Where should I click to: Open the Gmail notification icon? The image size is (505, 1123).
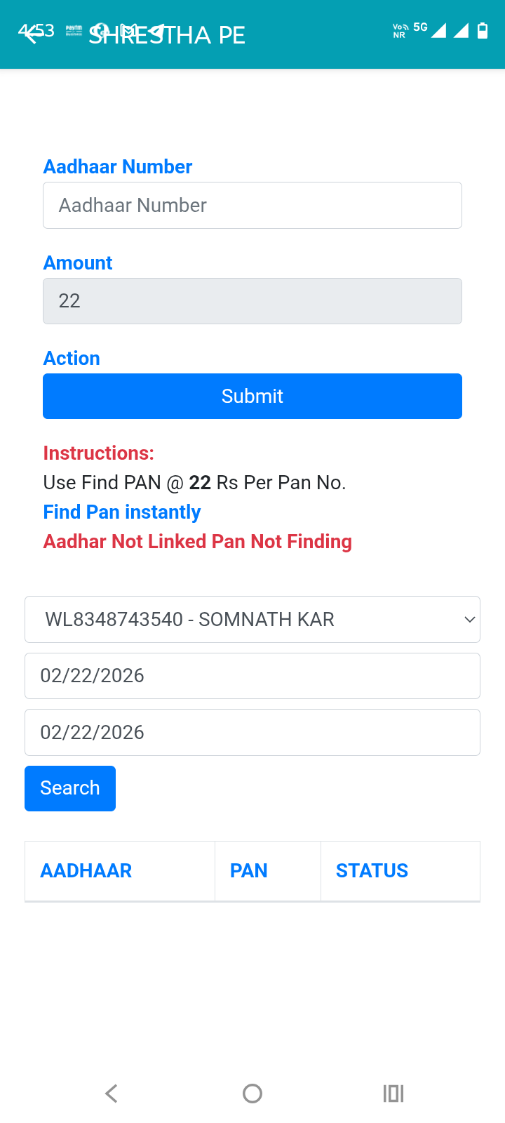(128, 30)
